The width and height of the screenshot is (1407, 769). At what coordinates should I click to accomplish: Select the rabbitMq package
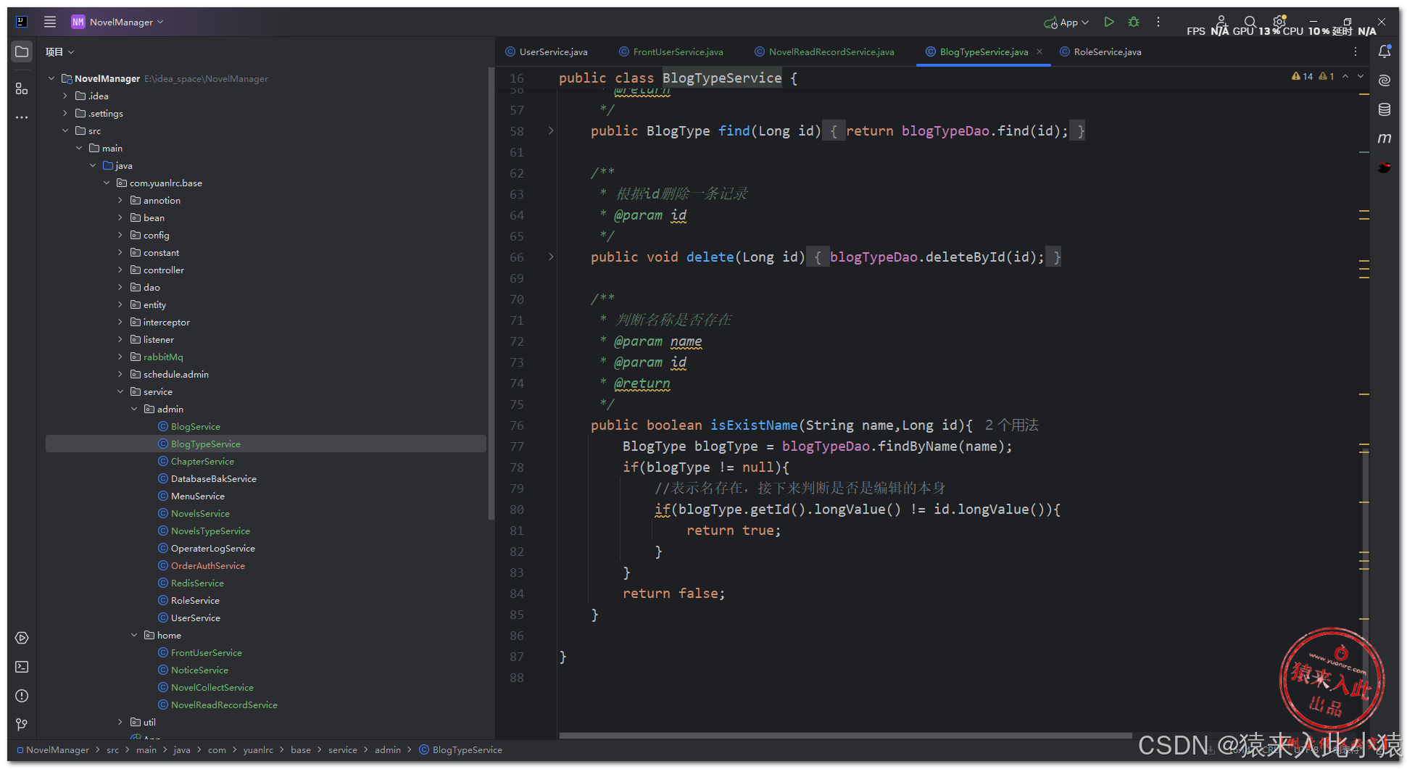163,357
